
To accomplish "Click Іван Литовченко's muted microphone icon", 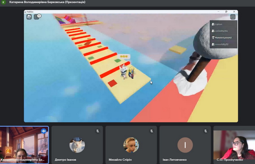I will click(206, 131).
